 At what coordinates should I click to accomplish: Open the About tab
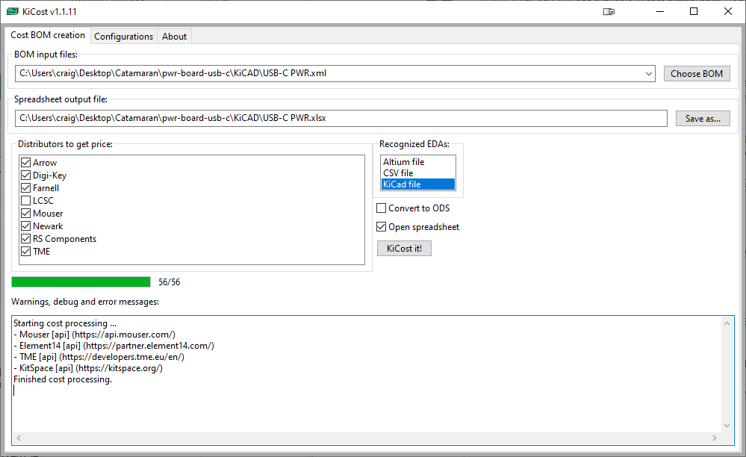[174, 37]
